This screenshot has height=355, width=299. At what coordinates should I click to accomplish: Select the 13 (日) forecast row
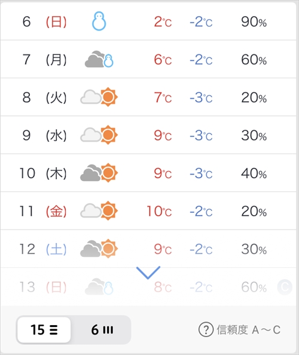(148, 287)
